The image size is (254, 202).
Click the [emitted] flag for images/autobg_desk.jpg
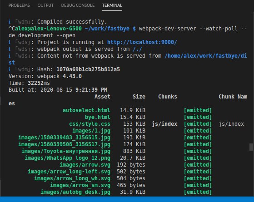[198, 192]
